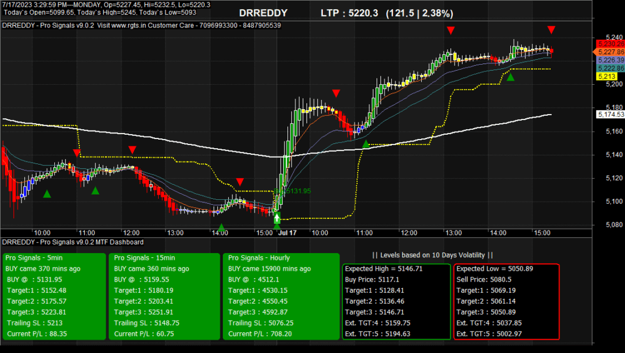Click Ext. TGT:4 : 5037.85
Screen dimensions: 625x353
(489, 323)
